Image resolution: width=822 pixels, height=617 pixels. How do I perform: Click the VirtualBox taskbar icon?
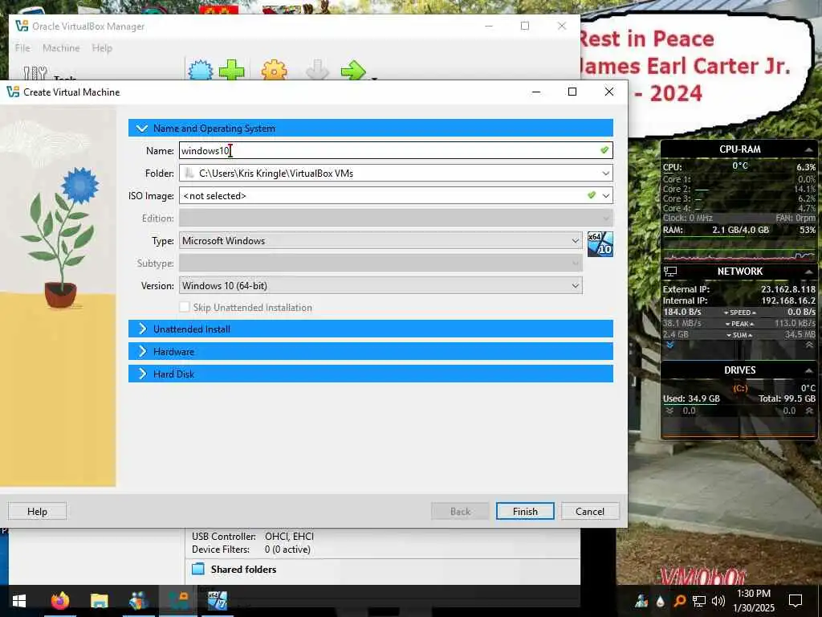[178, 600]
